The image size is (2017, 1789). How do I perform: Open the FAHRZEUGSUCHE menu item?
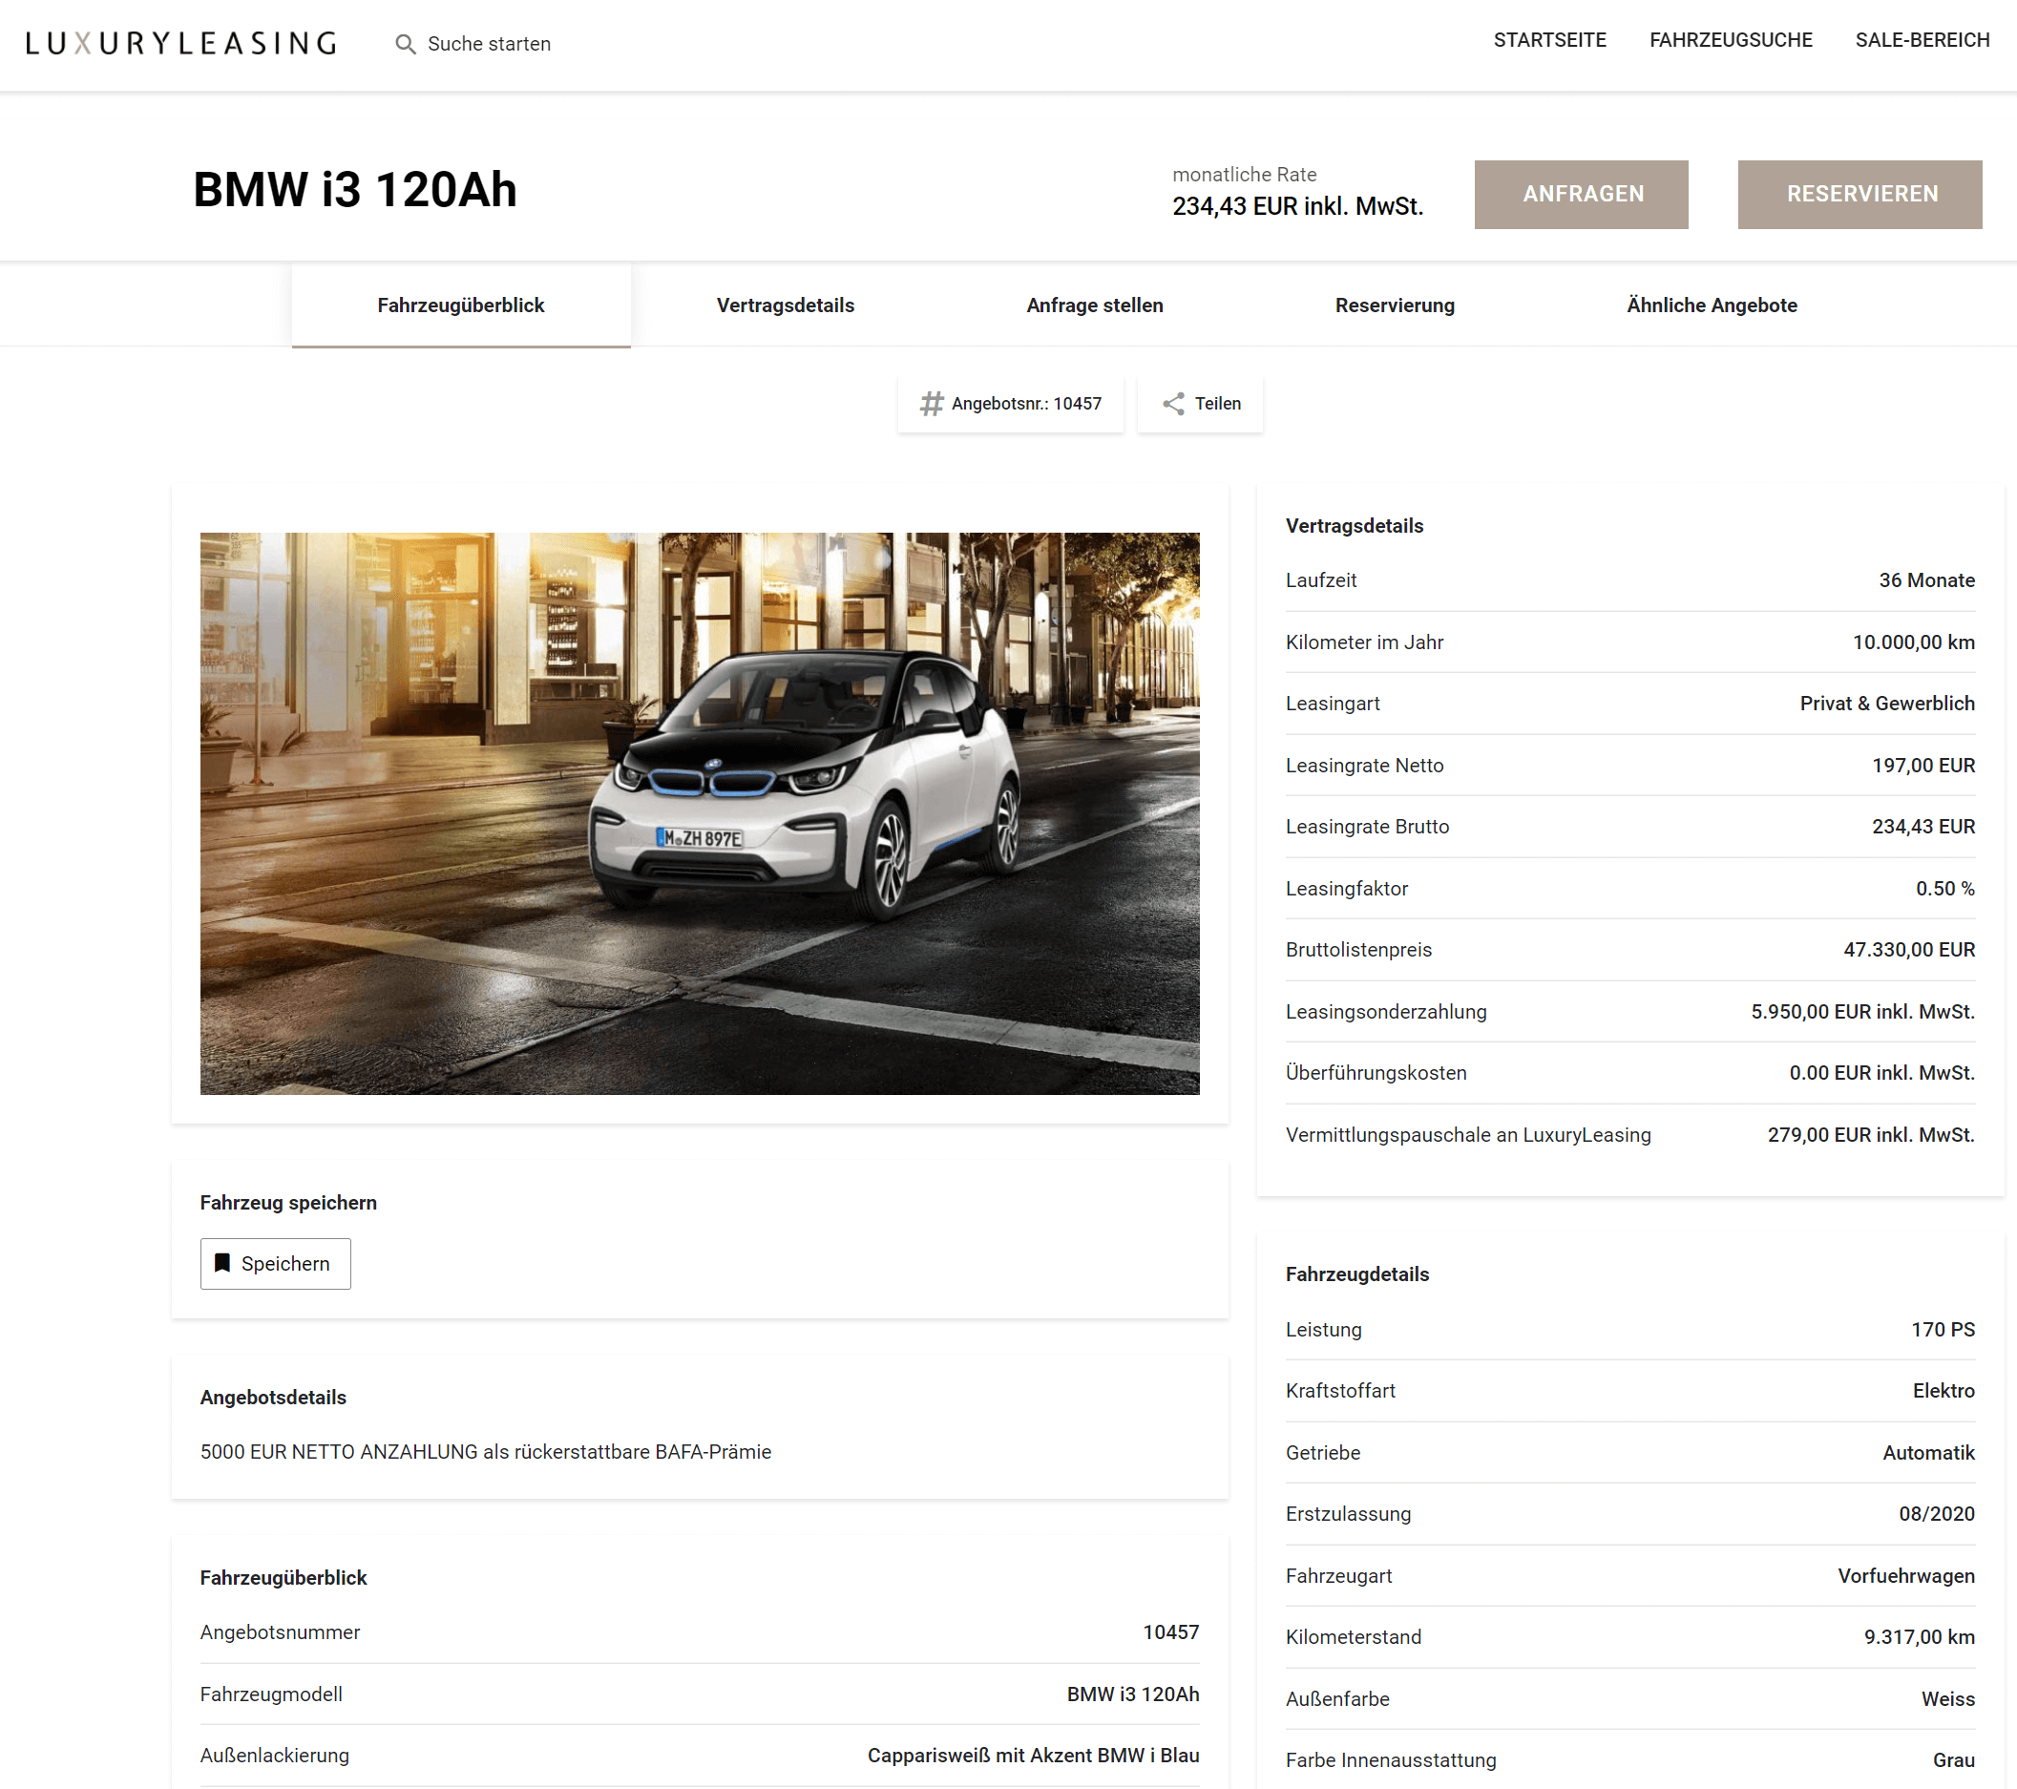click(1731, 40)
